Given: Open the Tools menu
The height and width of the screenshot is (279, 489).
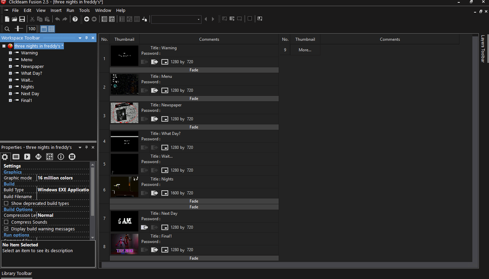Looking at the screenshot, I should [84, 10].
